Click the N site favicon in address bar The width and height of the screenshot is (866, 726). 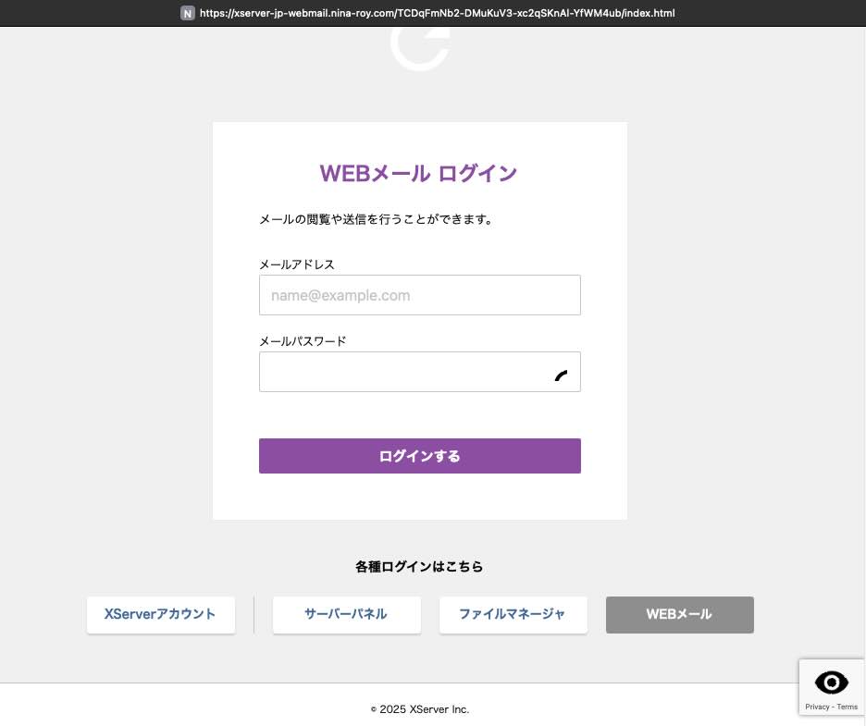point(188,13)
